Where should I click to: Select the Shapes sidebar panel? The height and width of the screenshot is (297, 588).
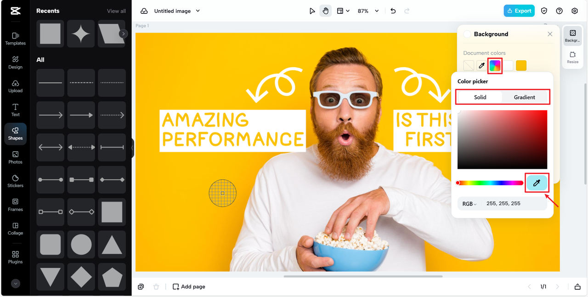click(x=15, y=134)
